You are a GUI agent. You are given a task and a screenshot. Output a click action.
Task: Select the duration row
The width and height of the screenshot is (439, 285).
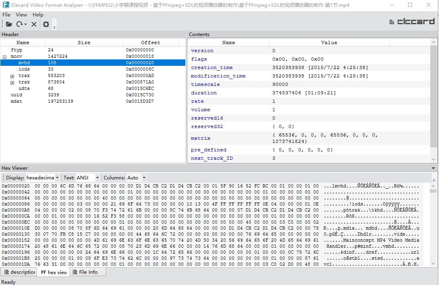(309, 93)
